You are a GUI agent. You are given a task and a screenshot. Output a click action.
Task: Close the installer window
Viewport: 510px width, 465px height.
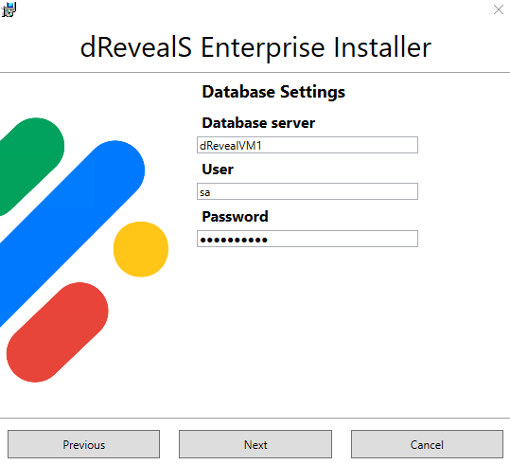tap(498, 9)
